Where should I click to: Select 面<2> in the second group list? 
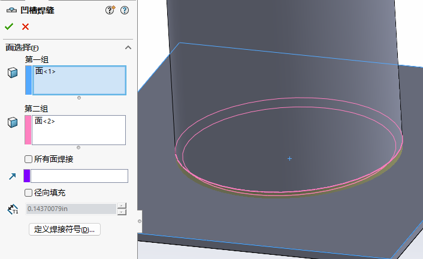tap(46, 121)
